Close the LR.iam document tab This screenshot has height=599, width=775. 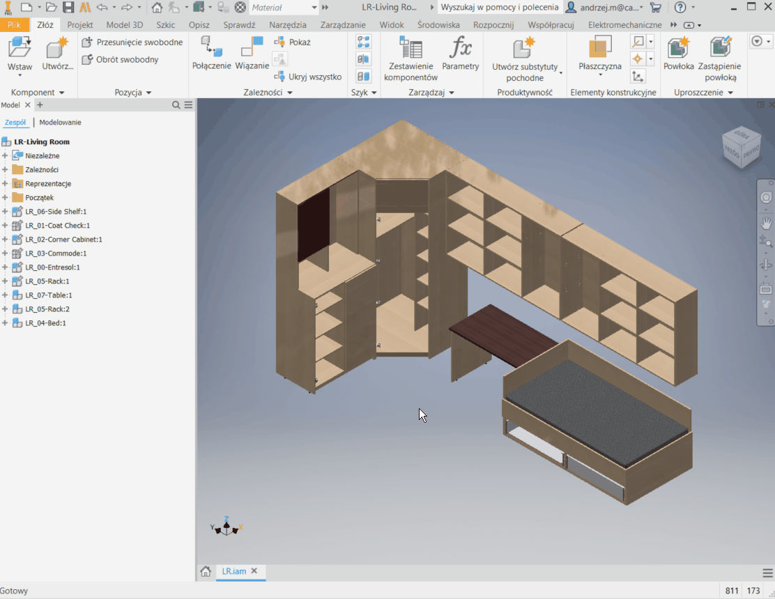[x=254, y=571]
